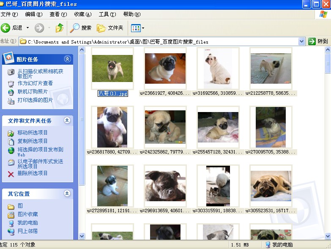Go up one folder level
331x249 pixels.
point(59,28)
